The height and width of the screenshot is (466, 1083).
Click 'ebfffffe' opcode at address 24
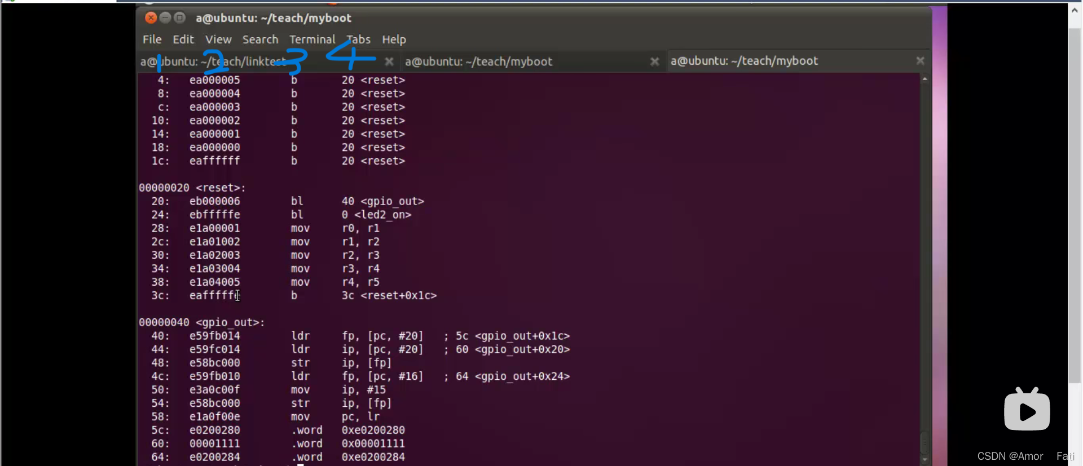(214, 215)
